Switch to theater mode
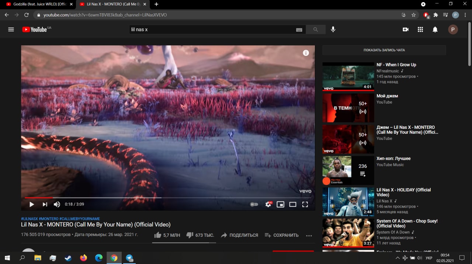This screenshot has width=472, height=264. [x=293, y=204]
